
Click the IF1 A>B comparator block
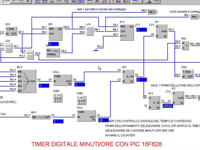coord(161,31)
